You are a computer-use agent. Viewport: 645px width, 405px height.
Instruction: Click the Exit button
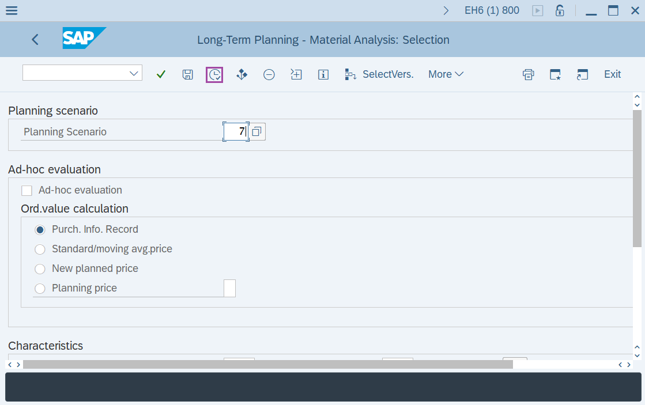click(612, 74)
